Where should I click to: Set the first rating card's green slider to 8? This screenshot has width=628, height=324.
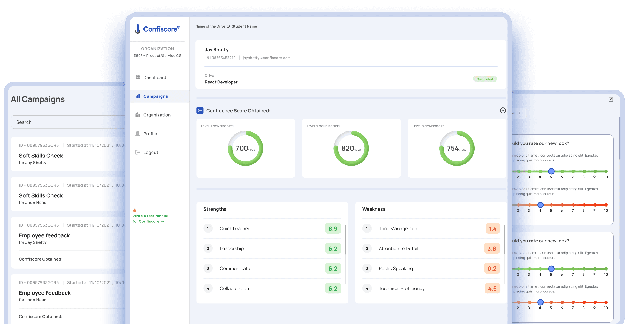click(x=584, y=171)
